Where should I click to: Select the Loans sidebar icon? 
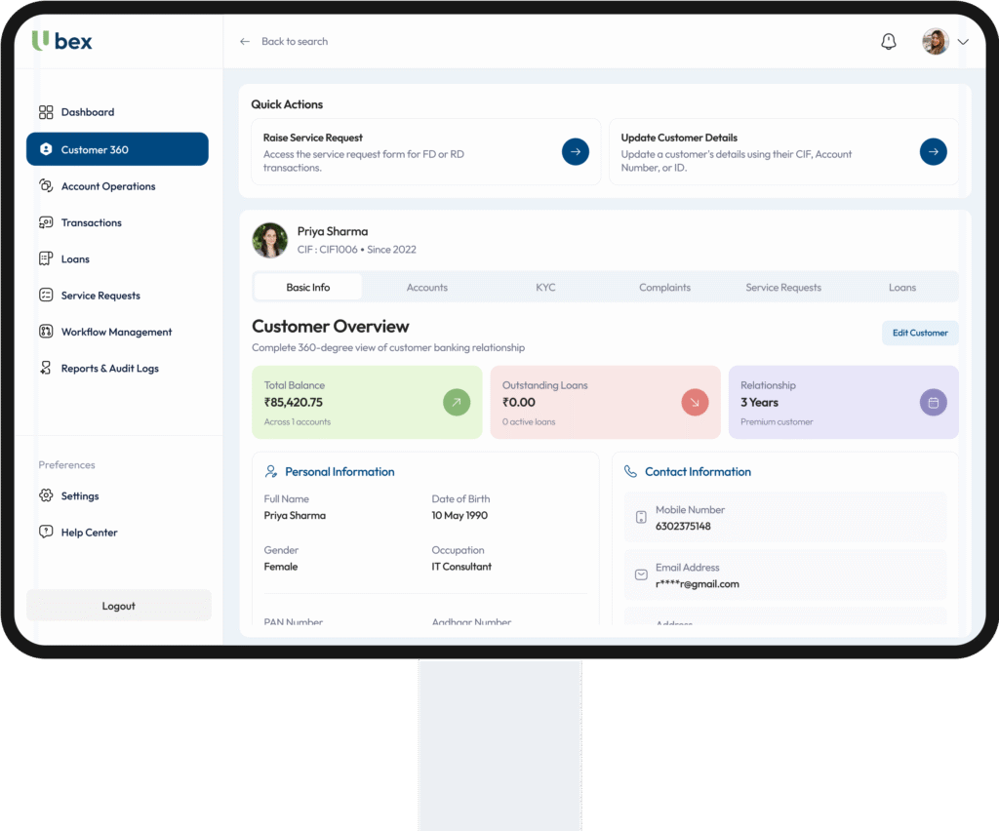(x=46, y=258)
